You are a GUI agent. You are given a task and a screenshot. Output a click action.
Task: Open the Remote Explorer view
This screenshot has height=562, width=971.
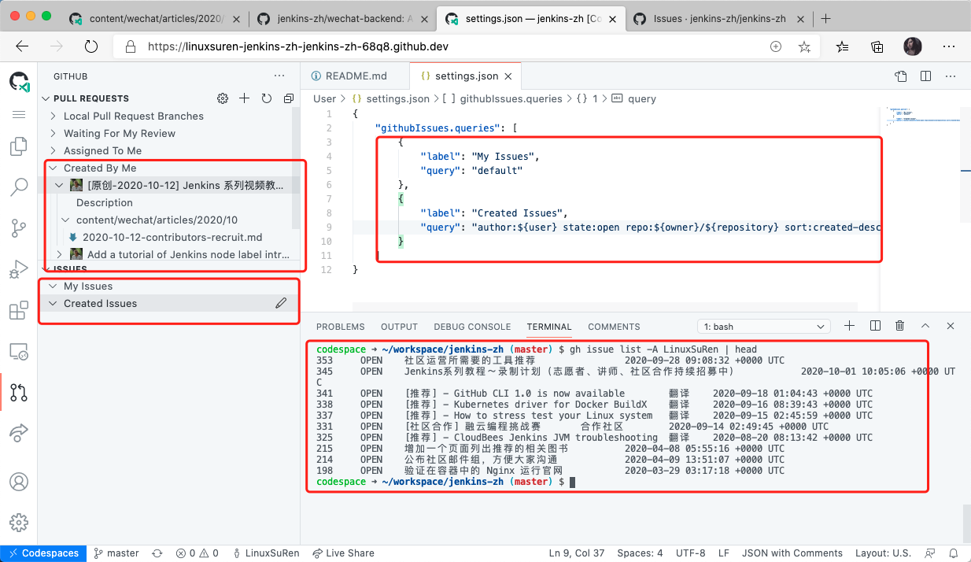click(x=19, y=352)
